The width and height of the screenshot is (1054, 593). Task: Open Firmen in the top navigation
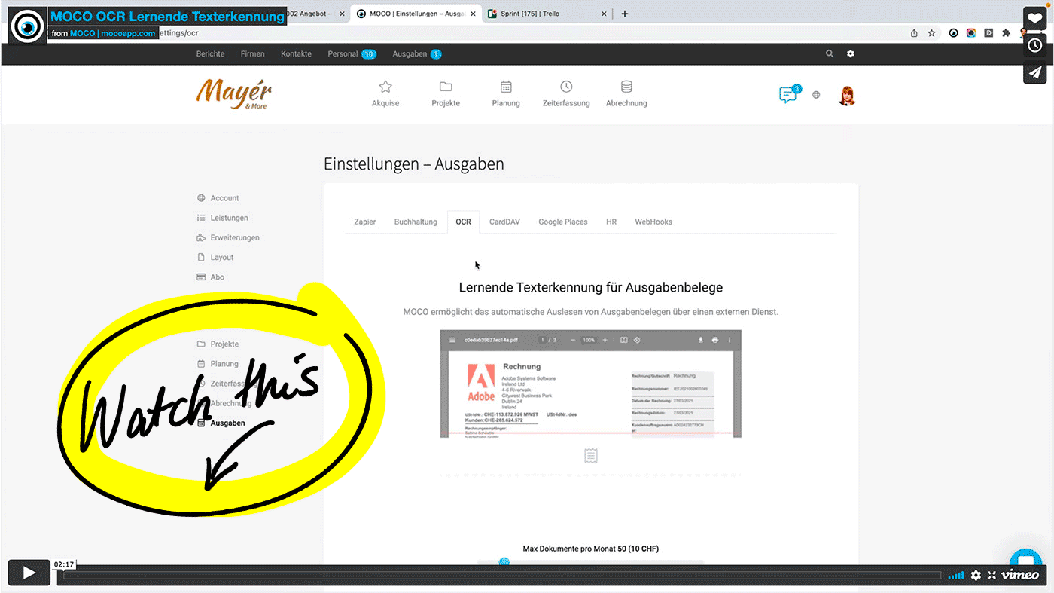[x=252, y=54]
